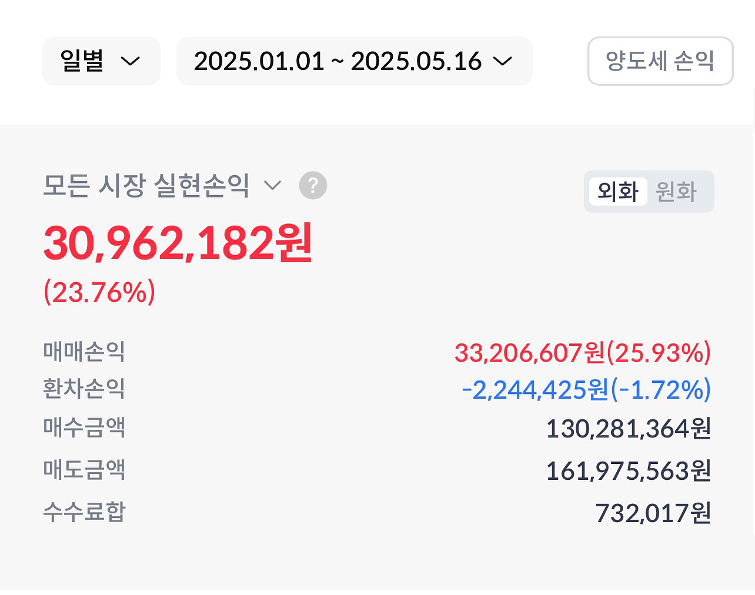Image resolution: width=755 pixels, height=595 pixels.
Task: Click the 130,281,364원 purchase amount
Action: tap(628, 429)
